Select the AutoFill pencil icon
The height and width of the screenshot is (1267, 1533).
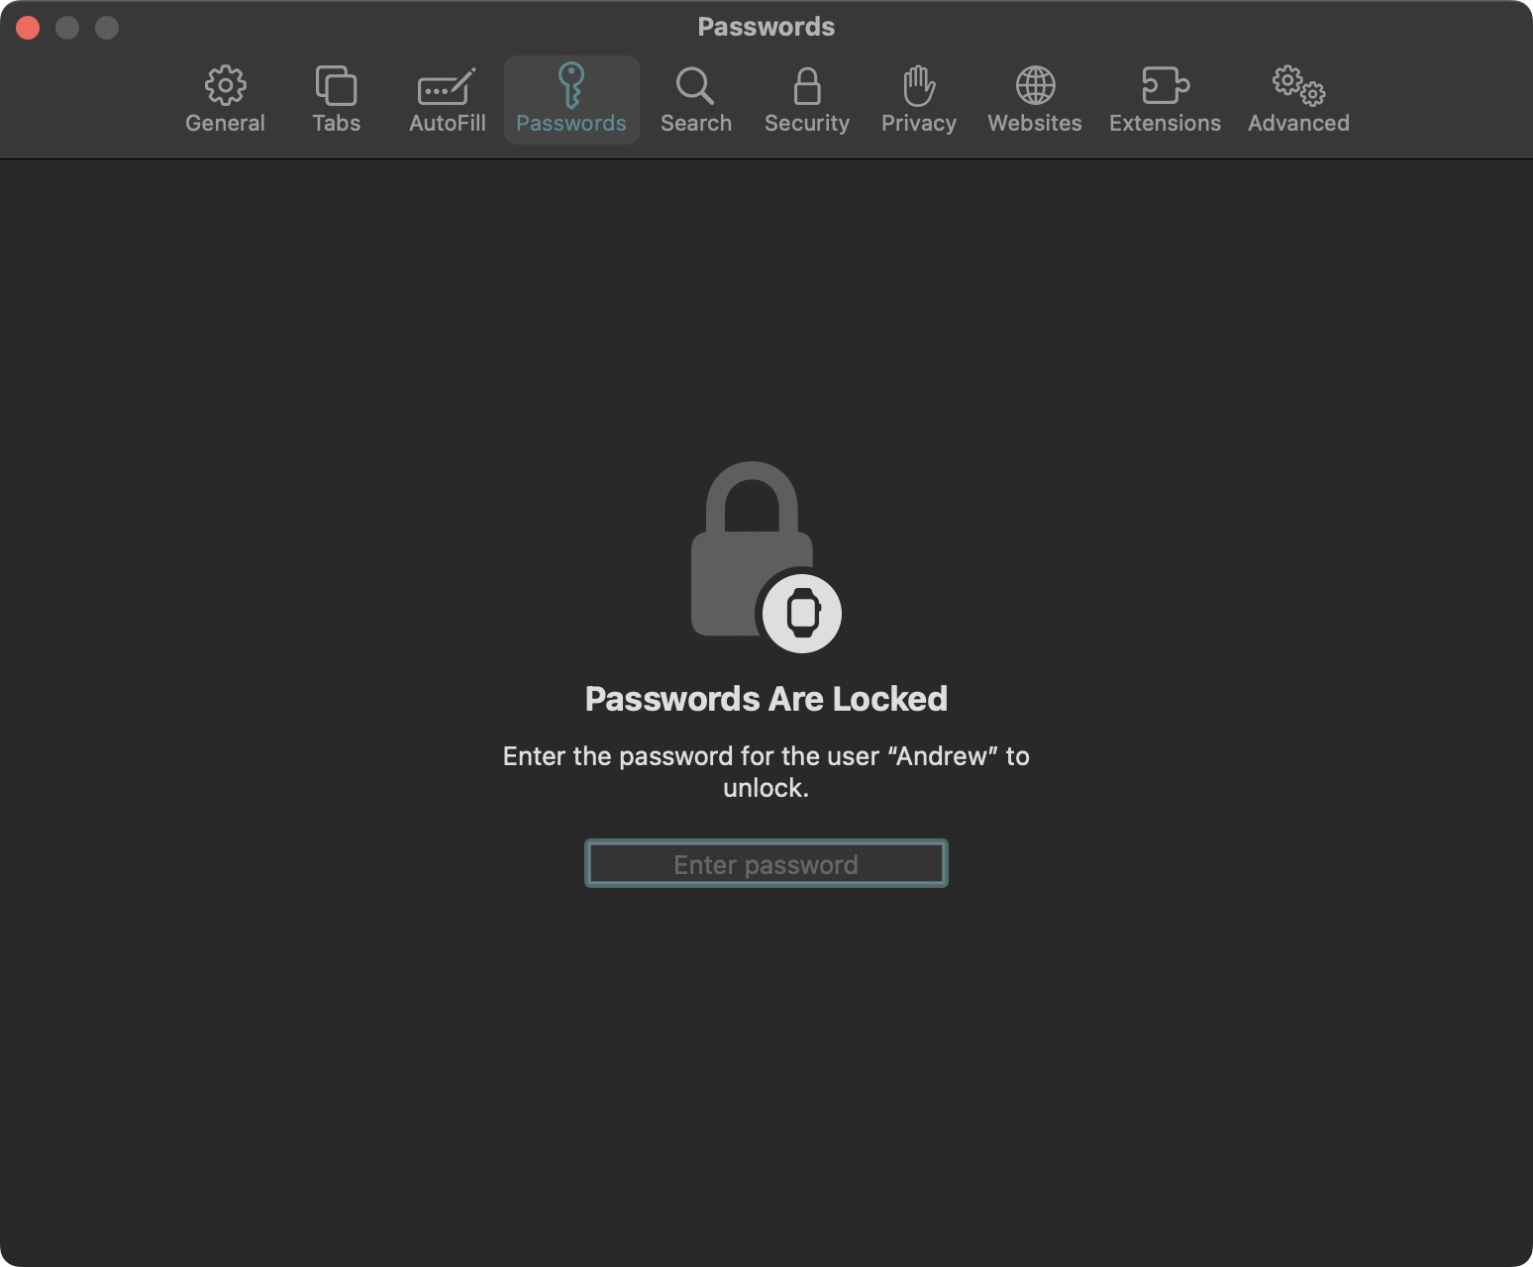click(447, 86)
